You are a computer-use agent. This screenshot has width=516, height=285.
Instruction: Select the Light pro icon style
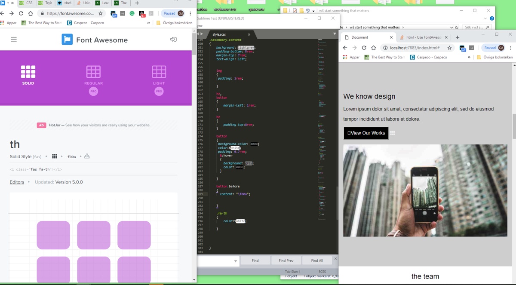pyautogui.click(x=159, y=80)
